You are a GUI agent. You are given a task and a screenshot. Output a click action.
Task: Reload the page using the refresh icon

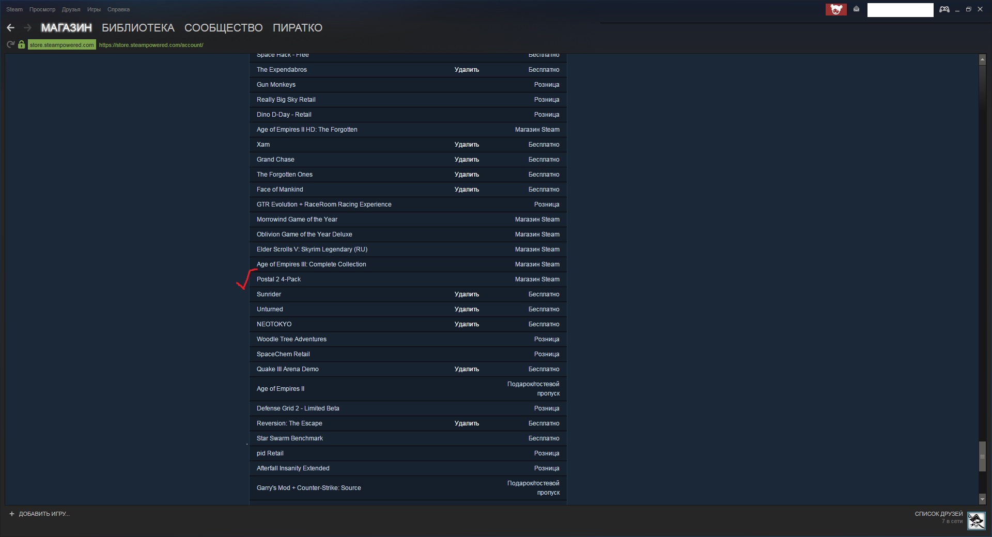[10, 45]
